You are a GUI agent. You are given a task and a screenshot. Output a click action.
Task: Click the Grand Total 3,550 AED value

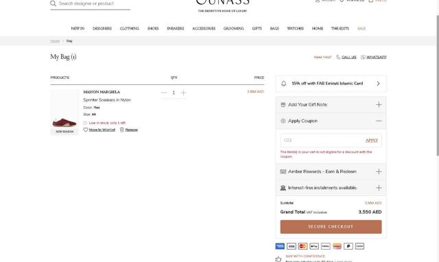(x=370, y=212)
